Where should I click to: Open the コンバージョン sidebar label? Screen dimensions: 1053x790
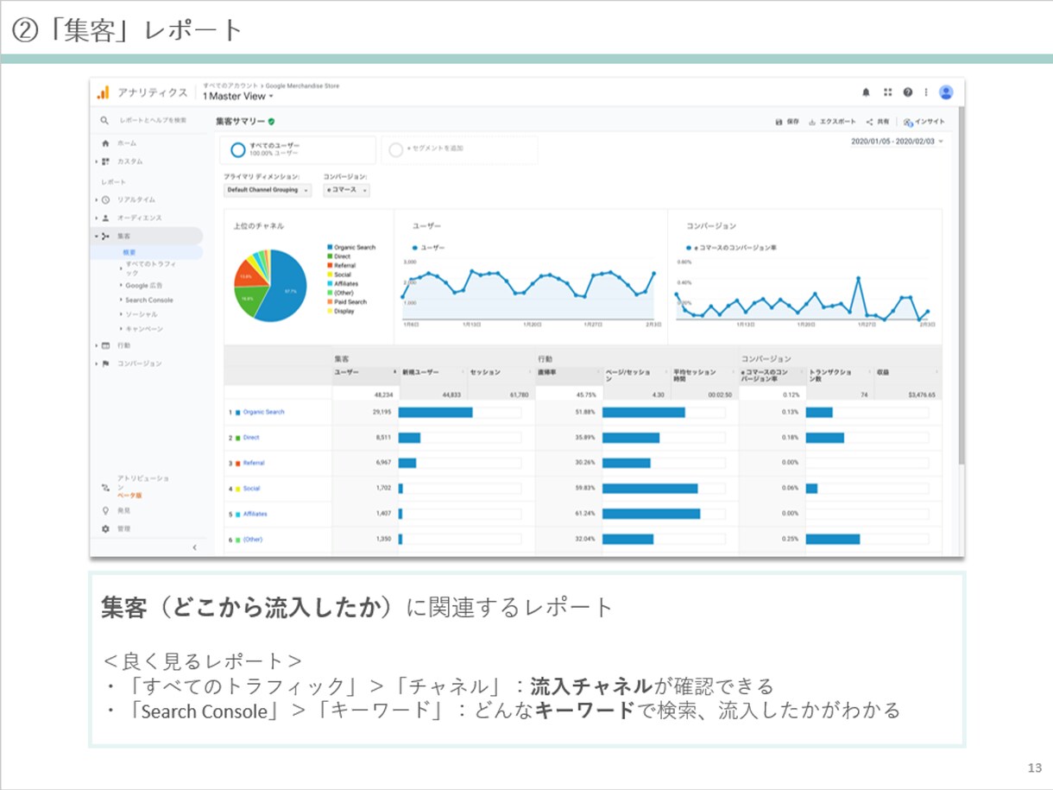pos(140,363)
